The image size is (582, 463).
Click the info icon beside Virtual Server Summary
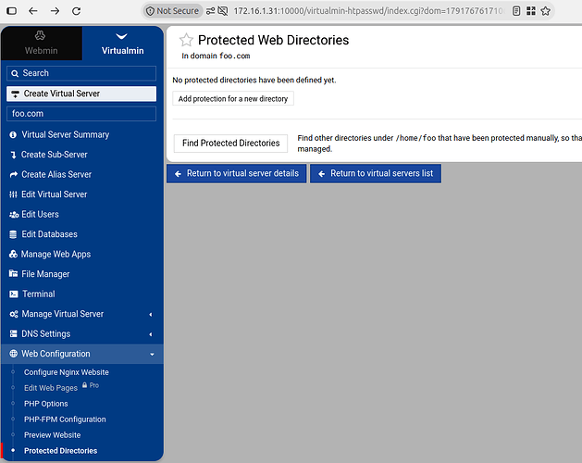13,135
